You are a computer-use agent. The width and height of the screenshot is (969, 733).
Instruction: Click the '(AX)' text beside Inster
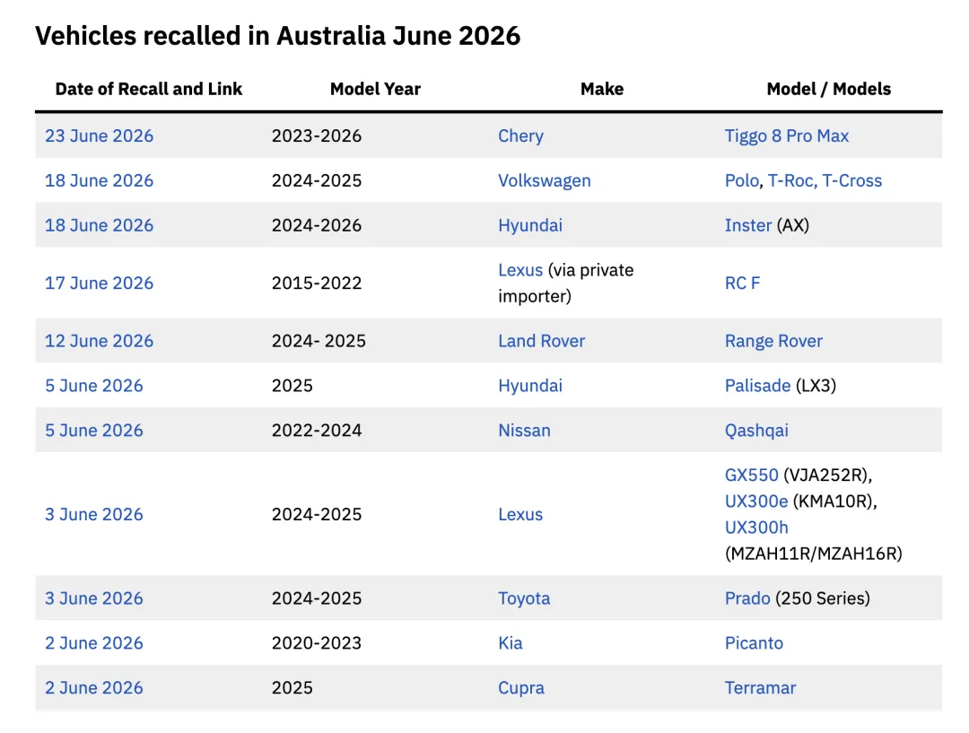(x=793, y=225)
